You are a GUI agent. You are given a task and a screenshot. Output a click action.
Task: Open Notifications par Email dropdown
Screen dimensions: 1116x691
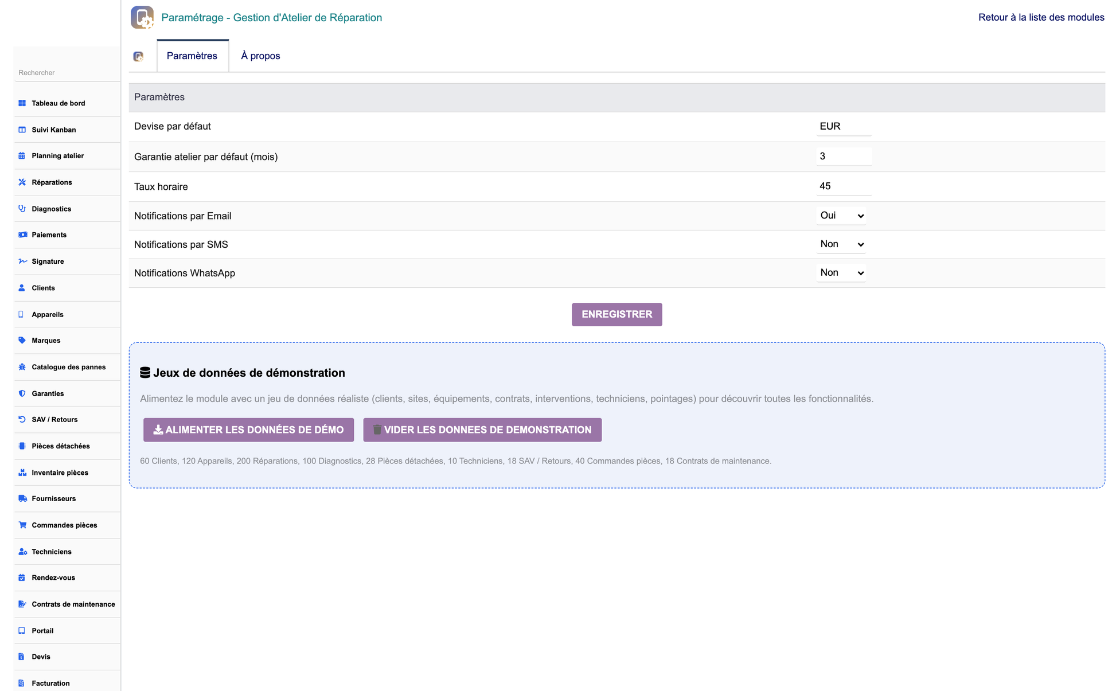(841, 216)
